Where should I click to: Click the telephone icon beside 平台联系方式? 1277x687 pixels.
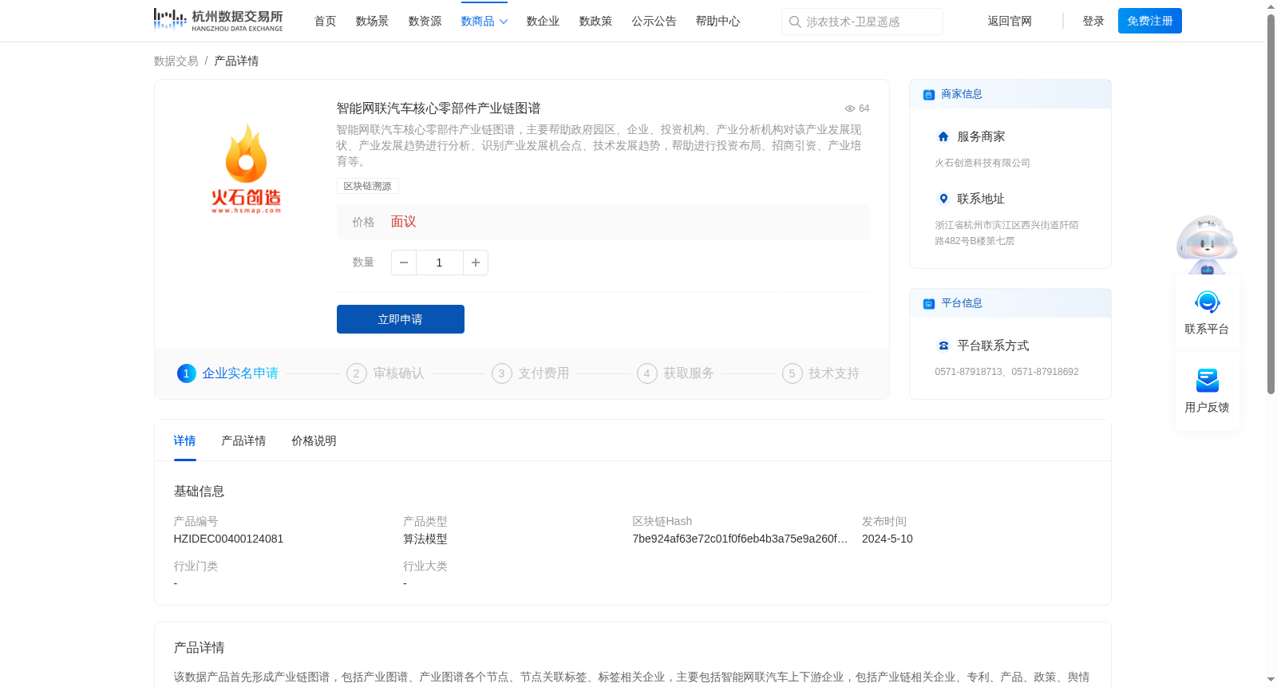[943, 345]
